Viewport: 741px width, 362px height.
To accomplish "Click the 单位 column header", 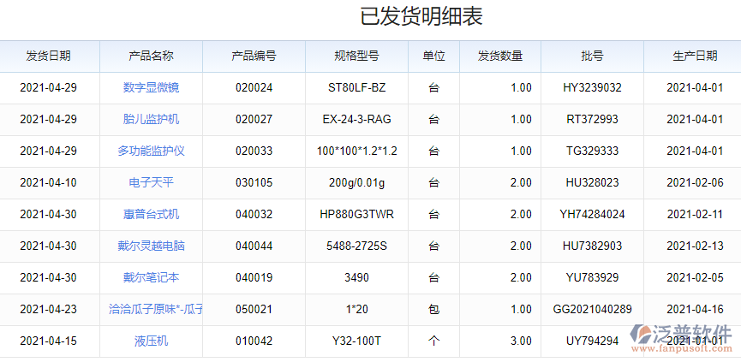I will [433, 56].
